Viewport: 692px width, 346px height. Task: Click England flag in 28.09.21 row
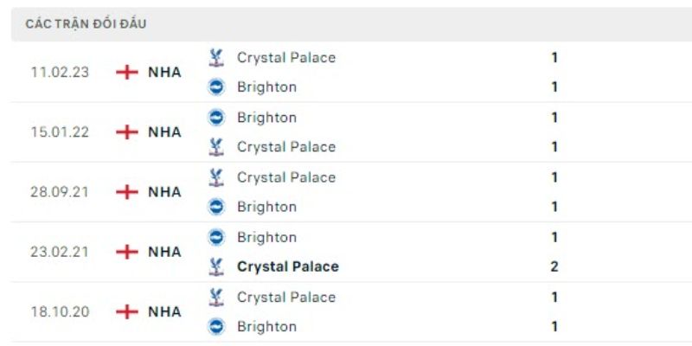tap(127, 192)
